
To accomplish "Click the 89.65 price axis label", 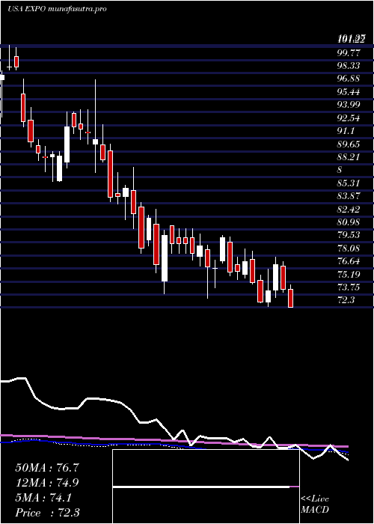I will [x=349, y=144].
